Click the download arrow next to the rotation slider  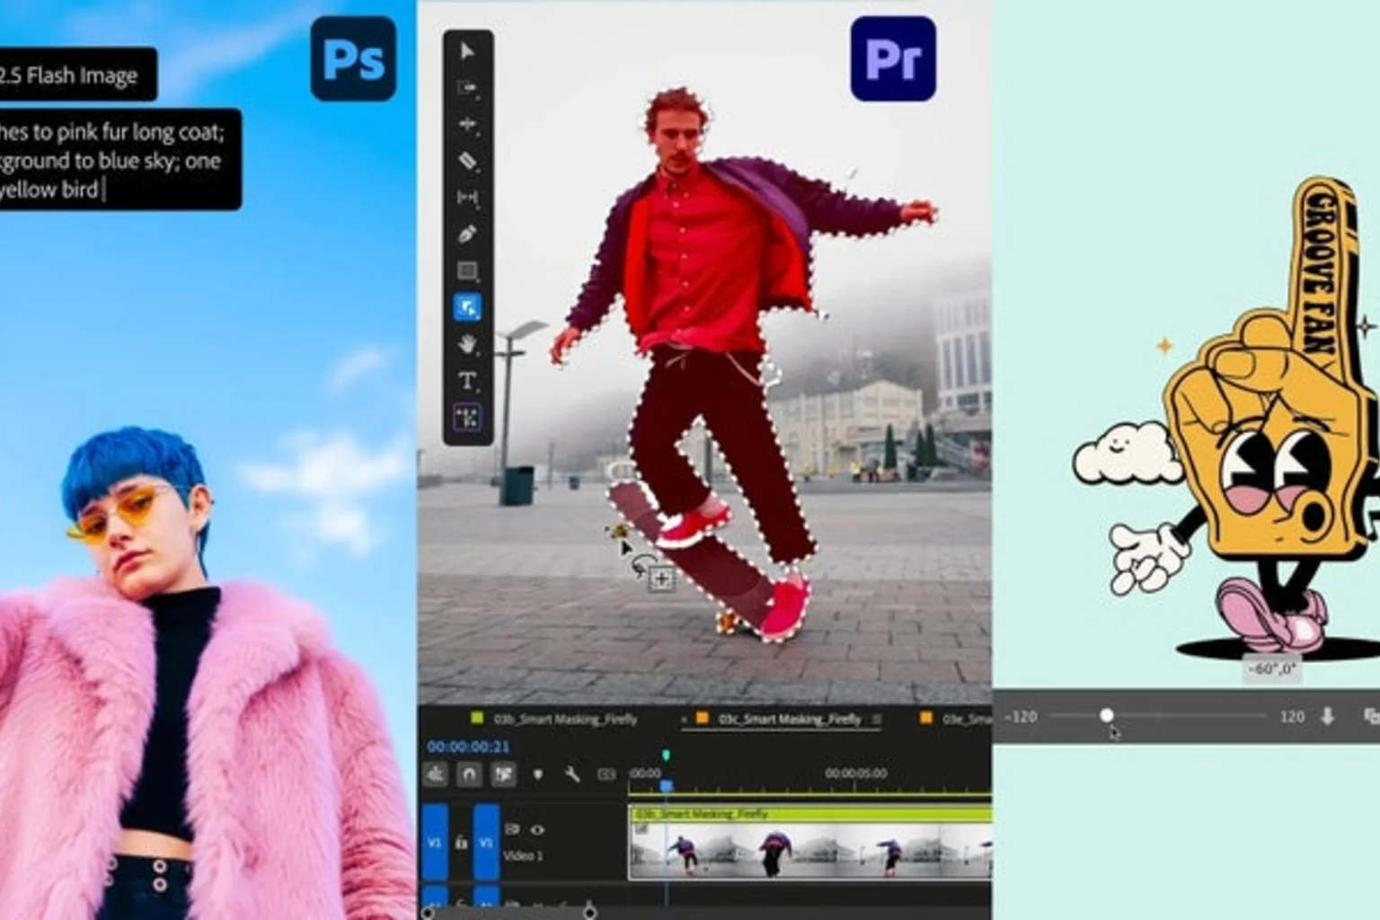tap(1328, 716)
